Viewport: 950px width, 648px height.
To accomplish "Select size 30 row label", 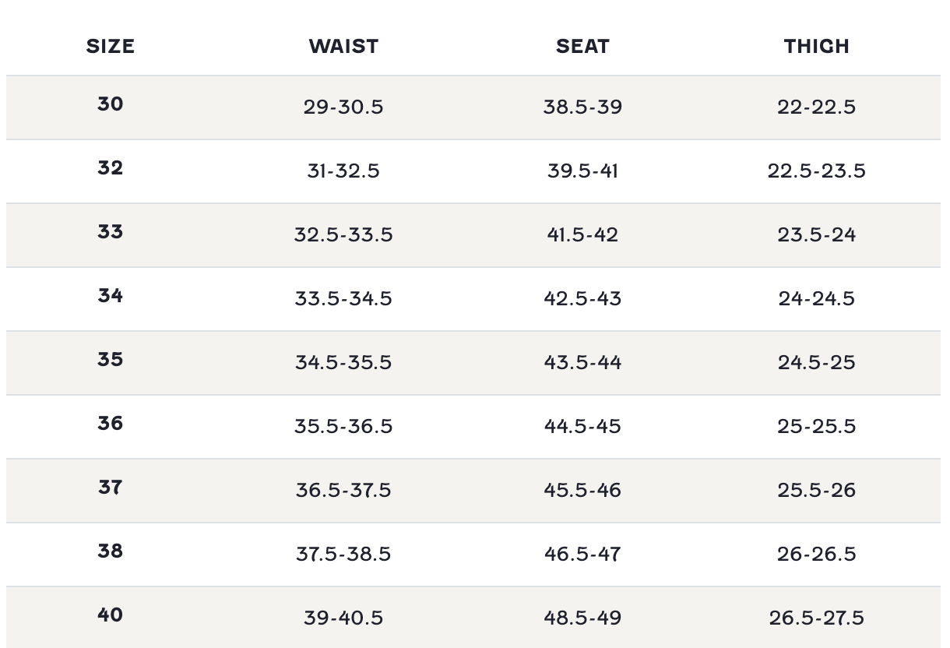I will click(x=110, y=104).
